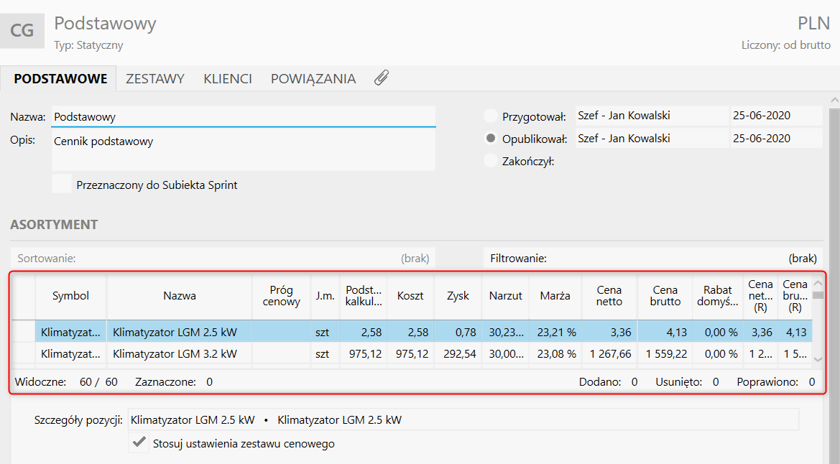Image resolution: width=840 pixels, height=464 pixels.
Task: Open the Filtrowanie selector
Action: 653,258
